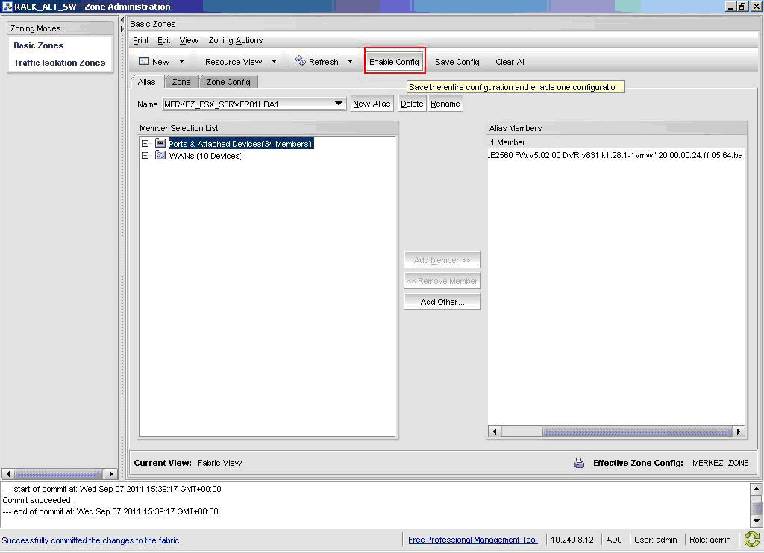The image size is (764, 553).
Task: Select the Ports & Attached Devices icon
Action: [160, 144]
